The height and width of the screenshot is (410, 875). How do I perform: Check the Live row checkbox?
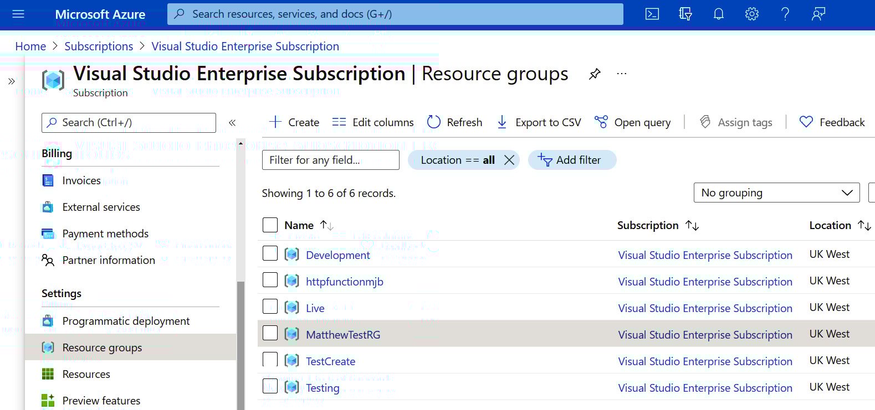click(270, 307)
